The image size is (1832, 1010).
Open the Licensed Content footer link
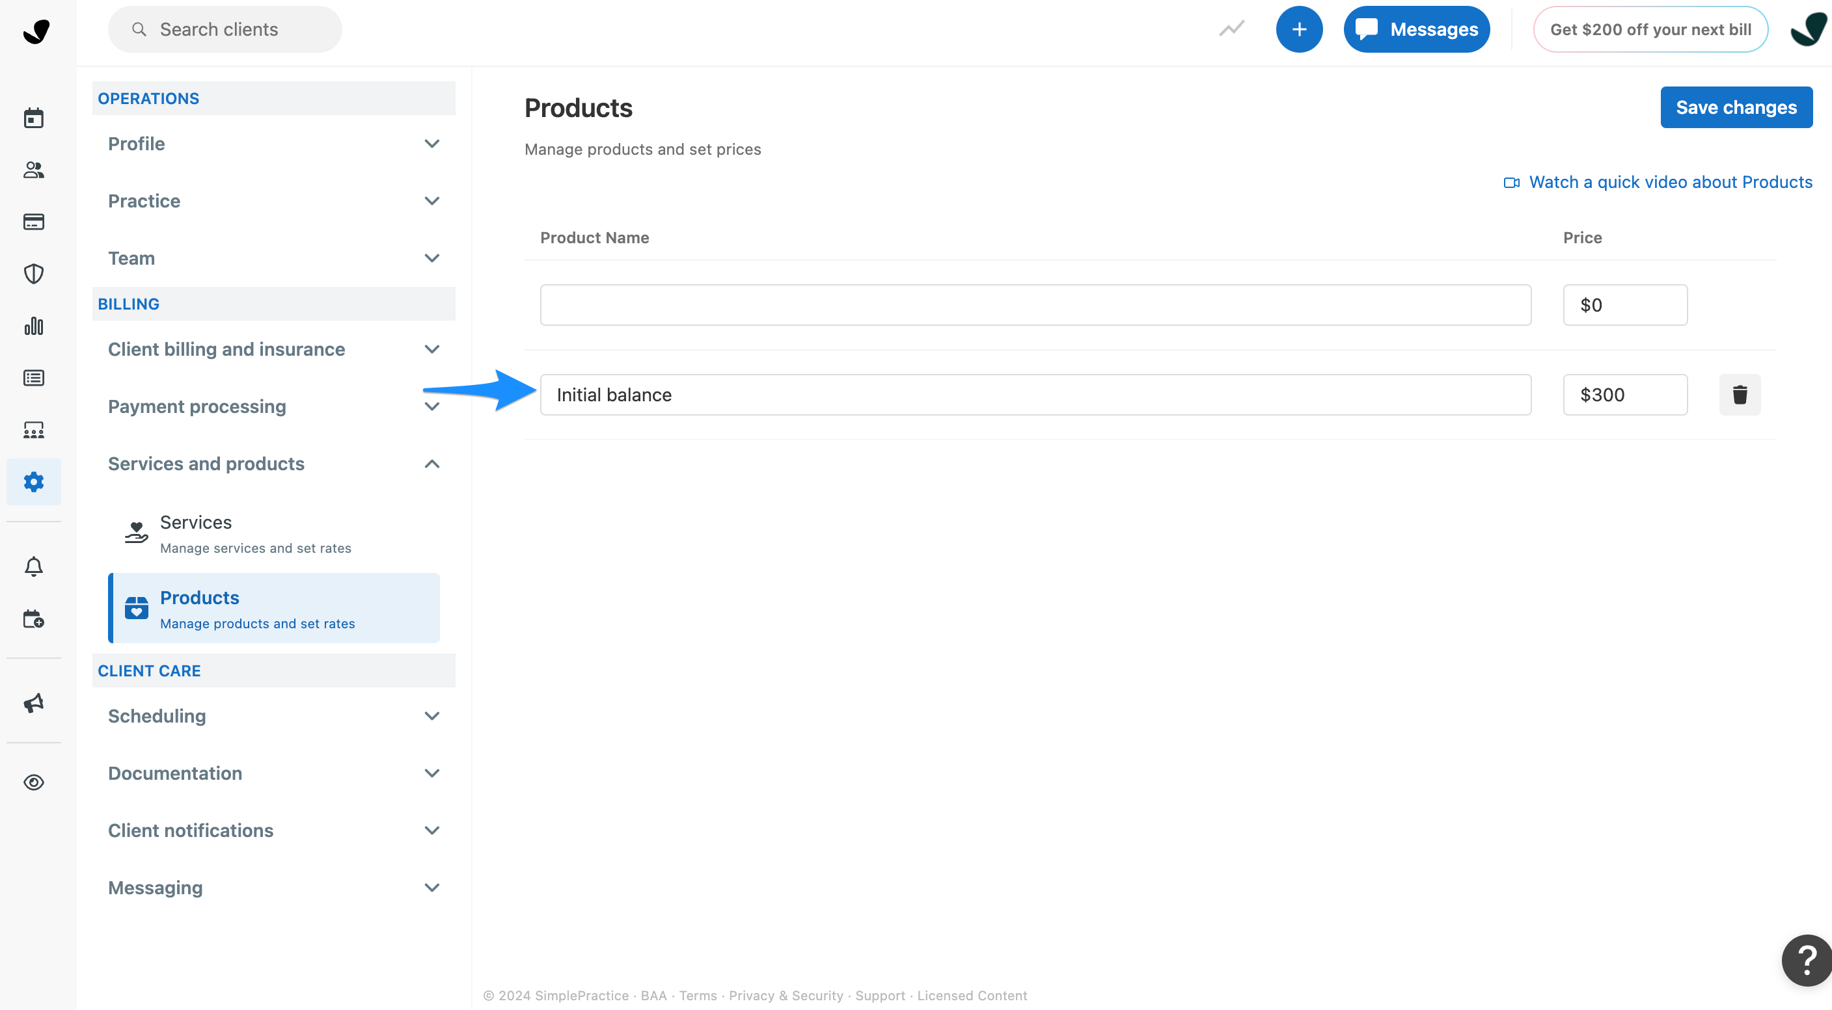pyautogui.click(x=972, y=995)
